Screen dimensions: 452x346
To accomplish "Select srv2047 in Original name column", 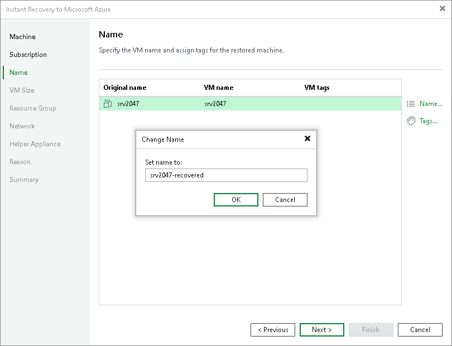I will coord(128,104).
